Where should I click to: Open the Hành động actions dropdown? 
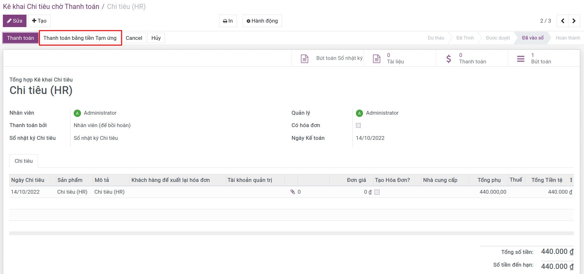click(x=262, y=21)
